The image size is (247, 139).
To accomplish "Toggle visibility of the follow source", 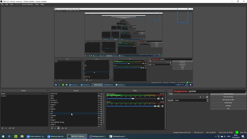I will click(99, 96).
